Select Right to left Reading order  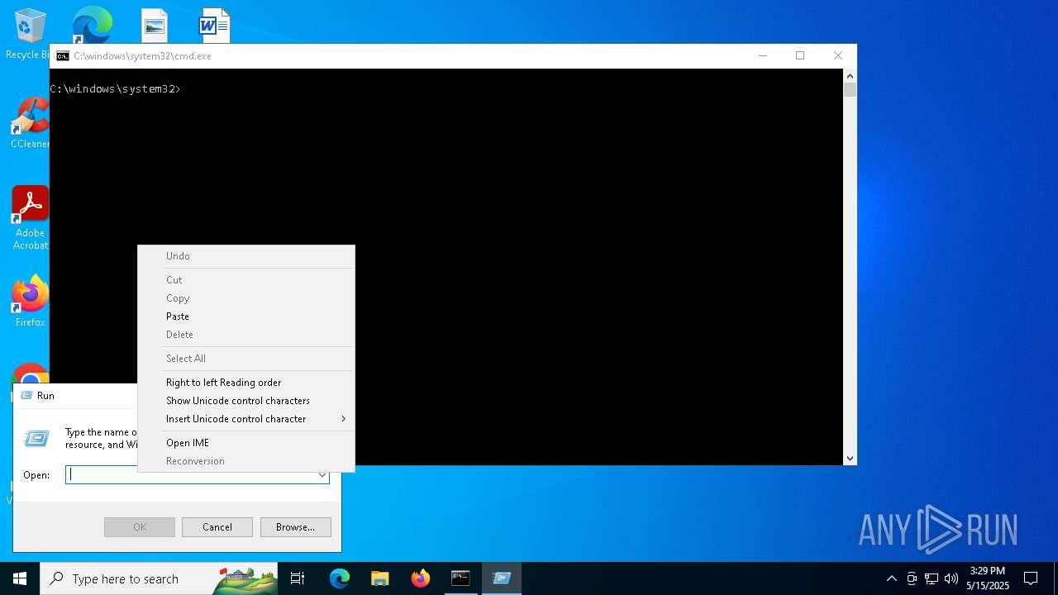[x=246, y=383]
